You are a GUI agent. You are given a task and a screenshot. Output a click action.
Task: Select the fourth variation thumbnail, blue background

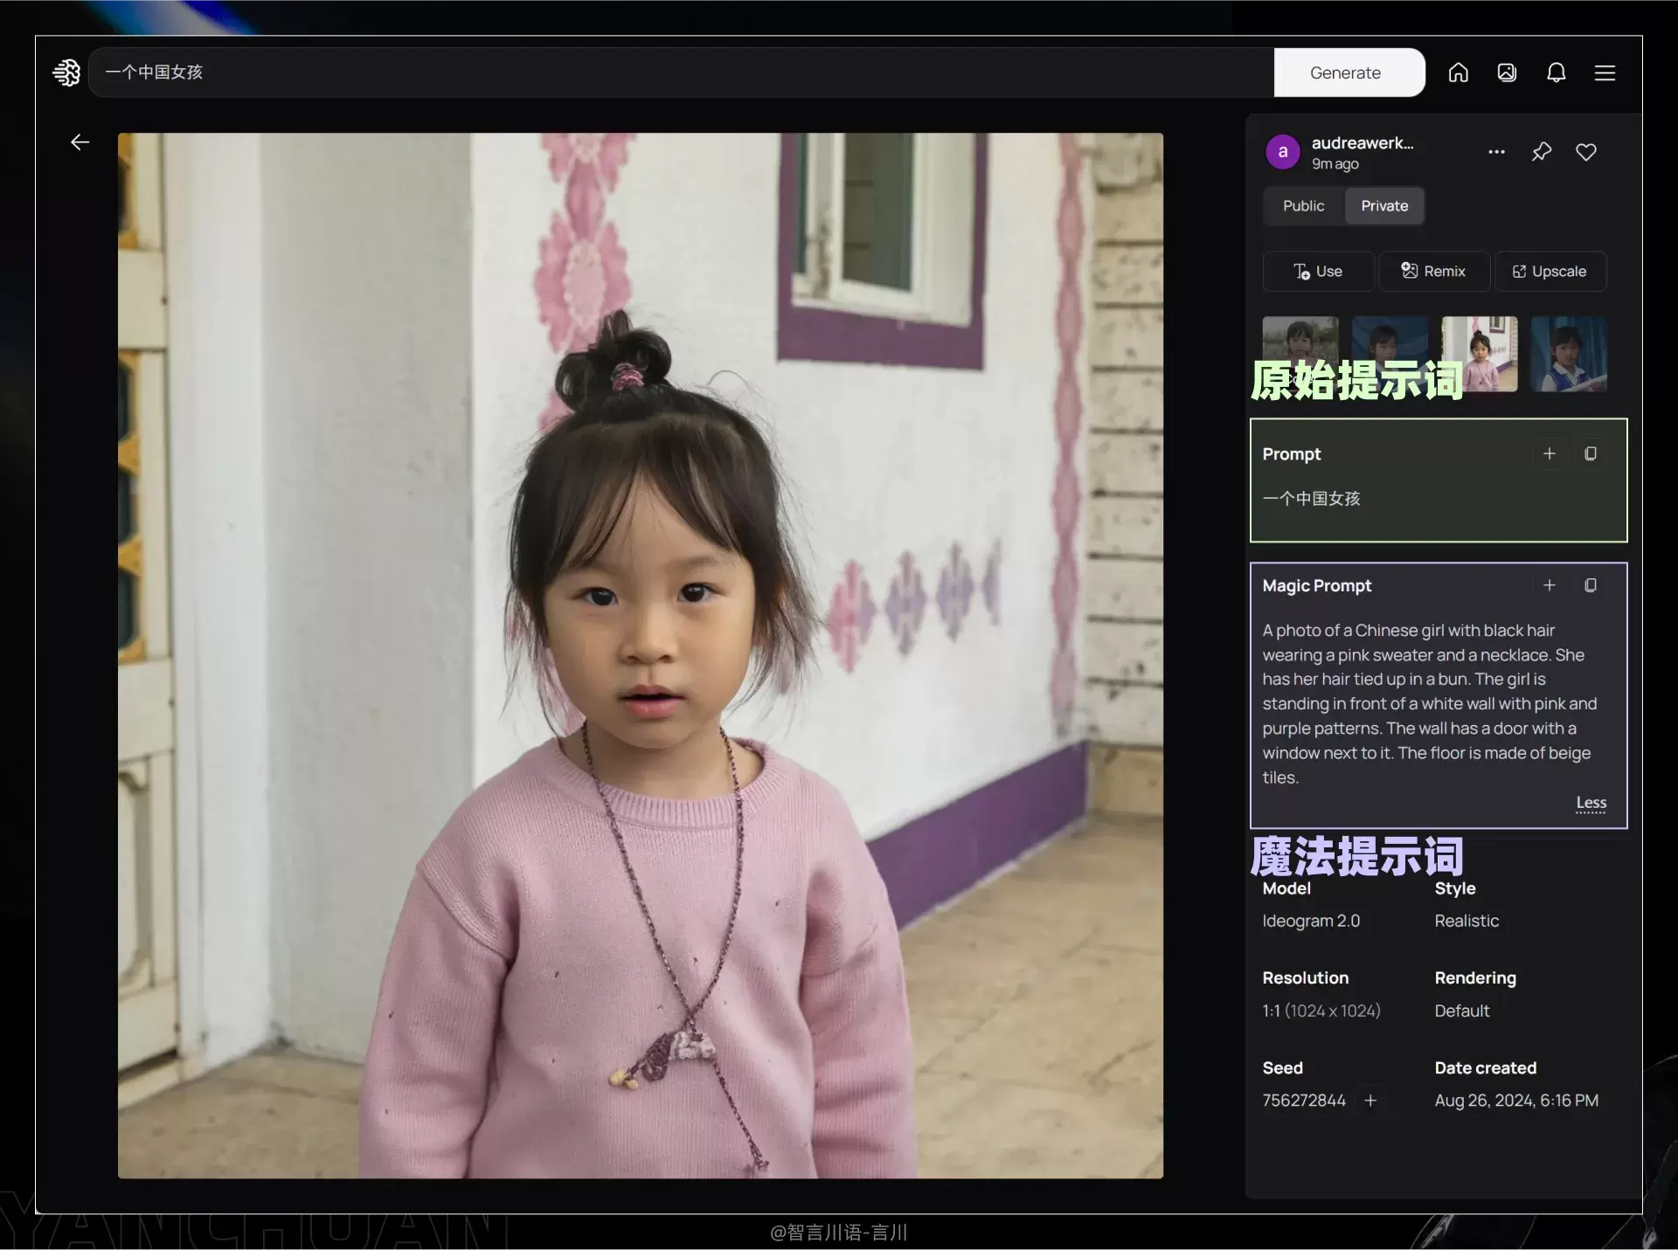click(1569, 354)
